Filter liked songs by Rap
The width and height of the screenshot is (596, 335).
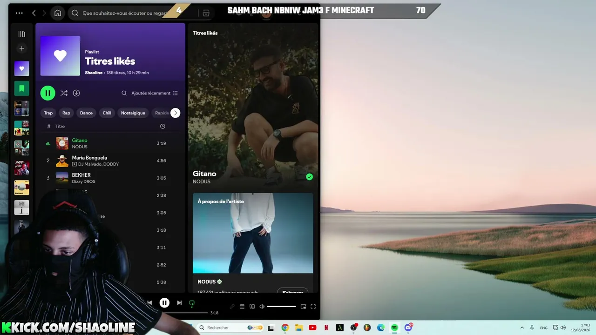coord(66,113)
